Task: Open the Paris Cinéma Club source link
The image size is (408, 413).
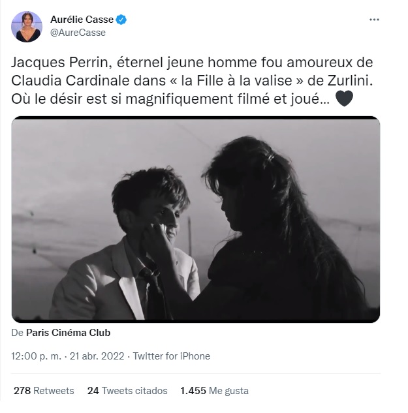Action: pos(68,333)
